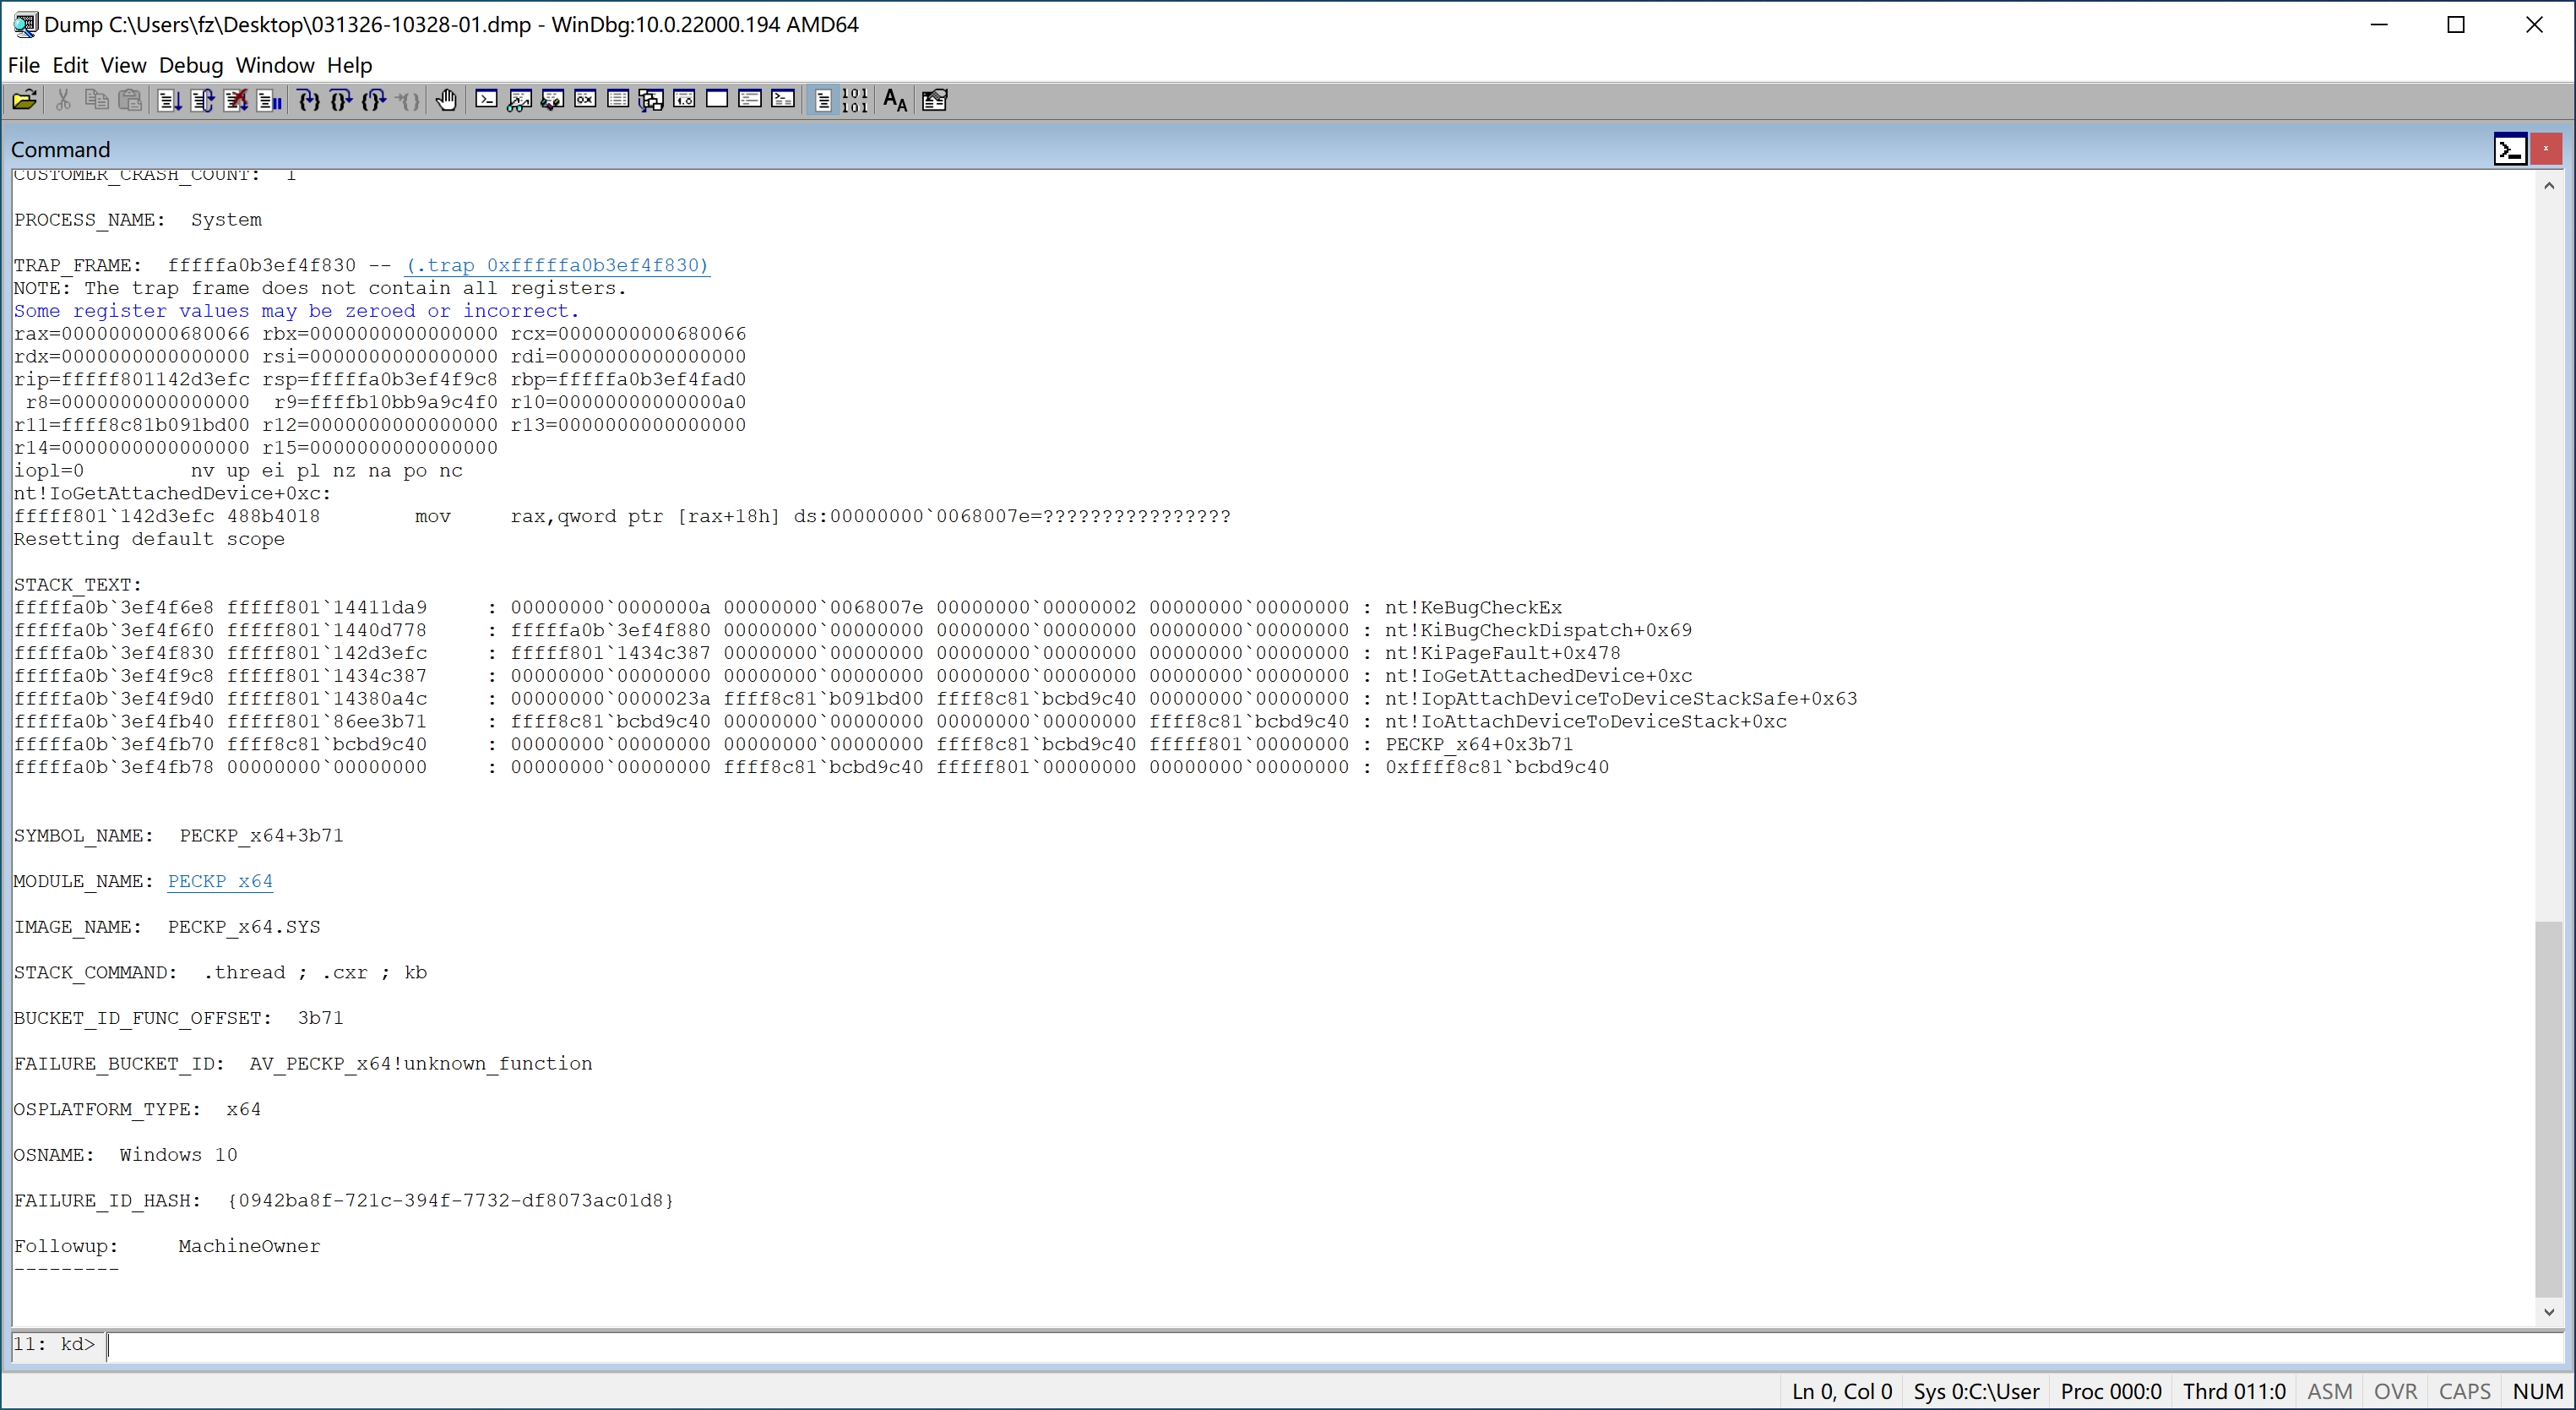This screenshot has width=2576, height=1410.
Task: Follow the PECKP_x64 module name link
Action: 220,881
